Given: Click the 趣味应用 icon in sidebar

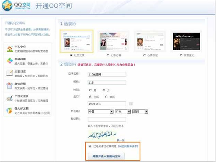Looking at the screenshot, I should [x=9, y=85].
